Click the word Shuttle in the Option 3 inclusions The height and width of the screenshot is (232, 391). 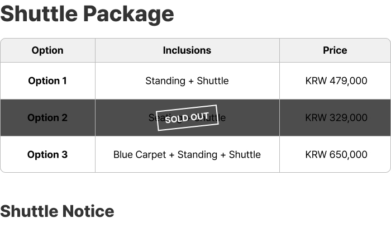click(x=245, y=155)
